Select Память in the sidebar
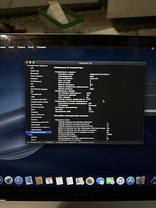 pyautogui.click(x=34, y=120)
